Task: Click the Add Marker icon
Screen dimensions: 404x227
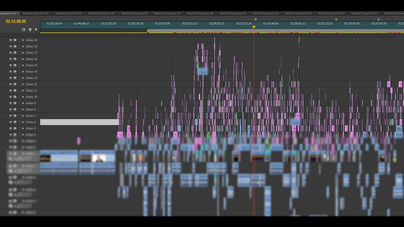Action: pos(36,30)
